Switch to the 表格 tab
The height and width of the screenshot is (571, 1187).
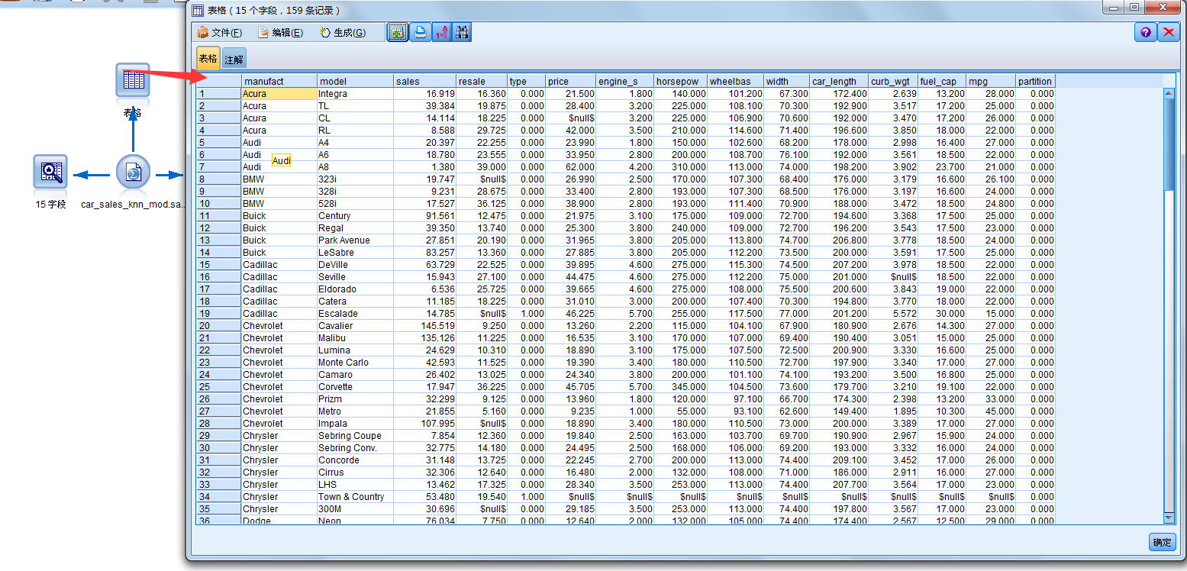pyautogui.click(x=208, y=59)
